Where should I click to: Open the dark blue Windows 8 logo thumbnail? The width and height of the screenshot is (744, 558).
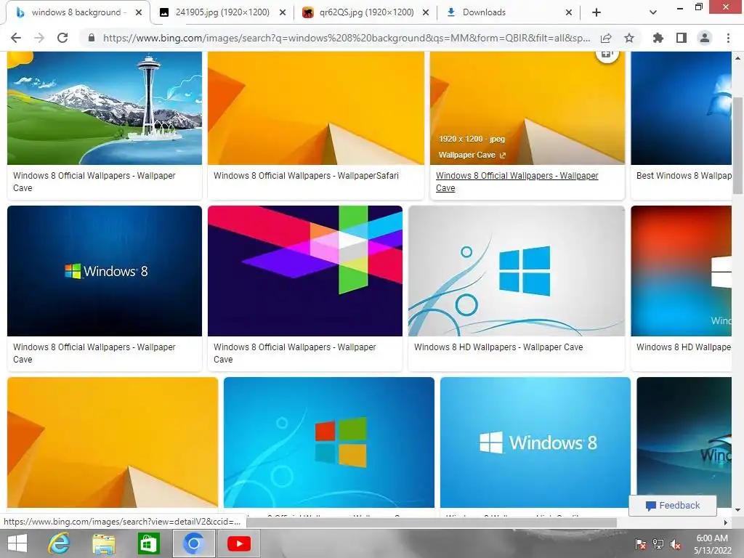coord(105,271)
